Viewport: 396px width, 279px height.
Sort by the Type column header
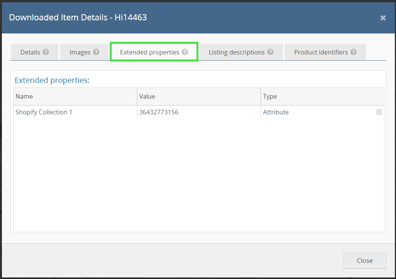click(x=322, y=97)
